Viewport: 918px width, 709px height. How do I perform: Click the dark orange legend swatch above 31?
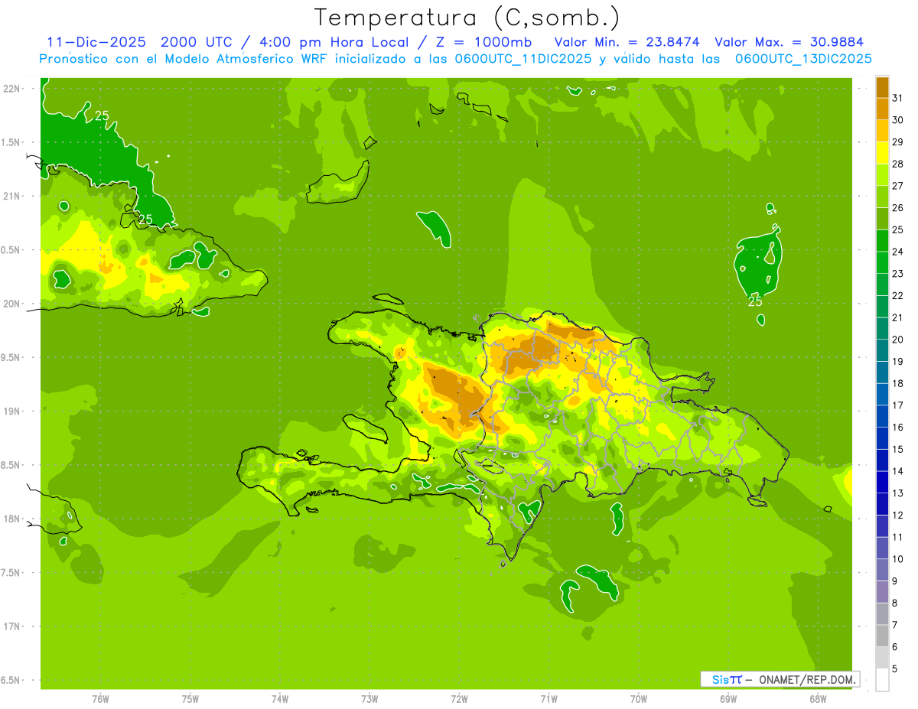pos(882,86)
